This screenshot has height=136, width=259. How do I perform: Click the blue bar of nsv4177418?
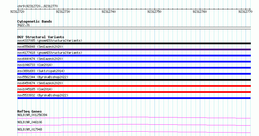click(134, 56)
